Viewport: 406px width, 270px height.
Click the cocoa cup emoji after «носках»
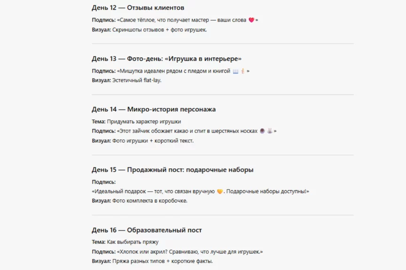pyautogui.click(x=262, y=131)
